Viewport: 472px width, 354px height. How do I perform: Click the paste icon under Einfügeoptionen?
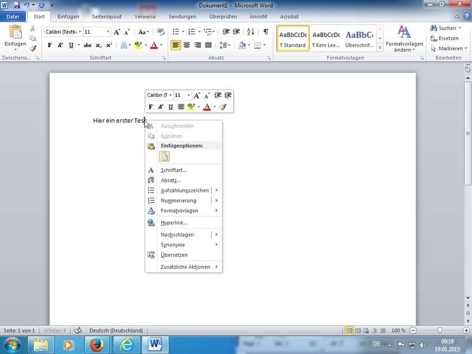coord(164,156)
